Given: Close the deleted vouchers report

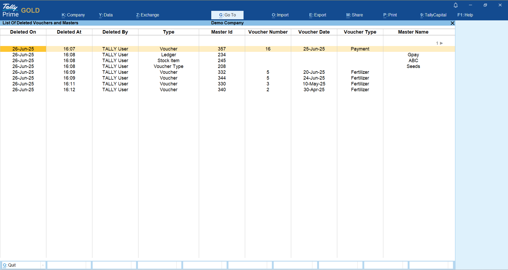Looking at the screenshot, I should 452,23.
